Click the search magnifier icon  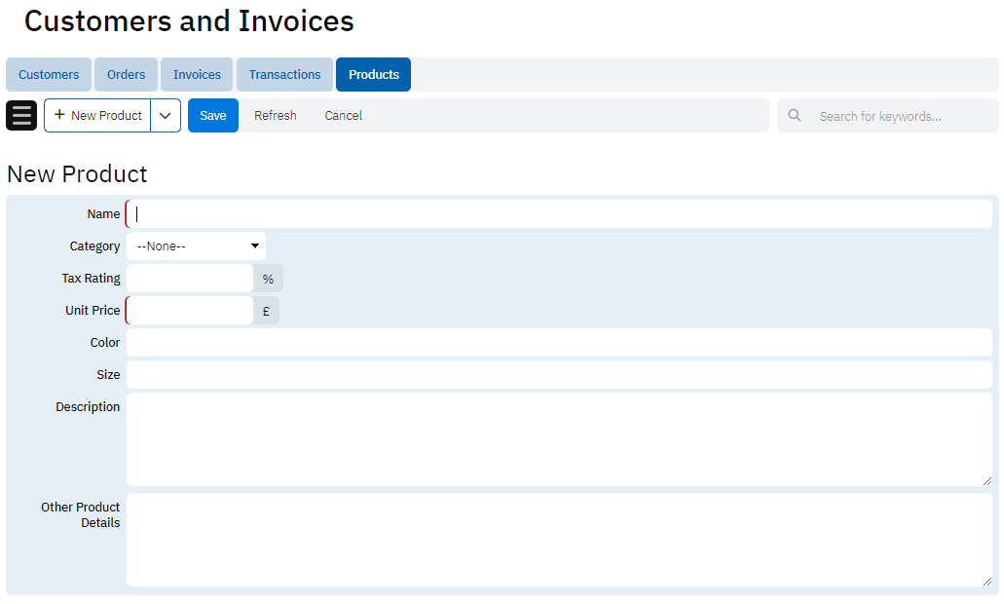pyautogui.click(x=795, y=115)
